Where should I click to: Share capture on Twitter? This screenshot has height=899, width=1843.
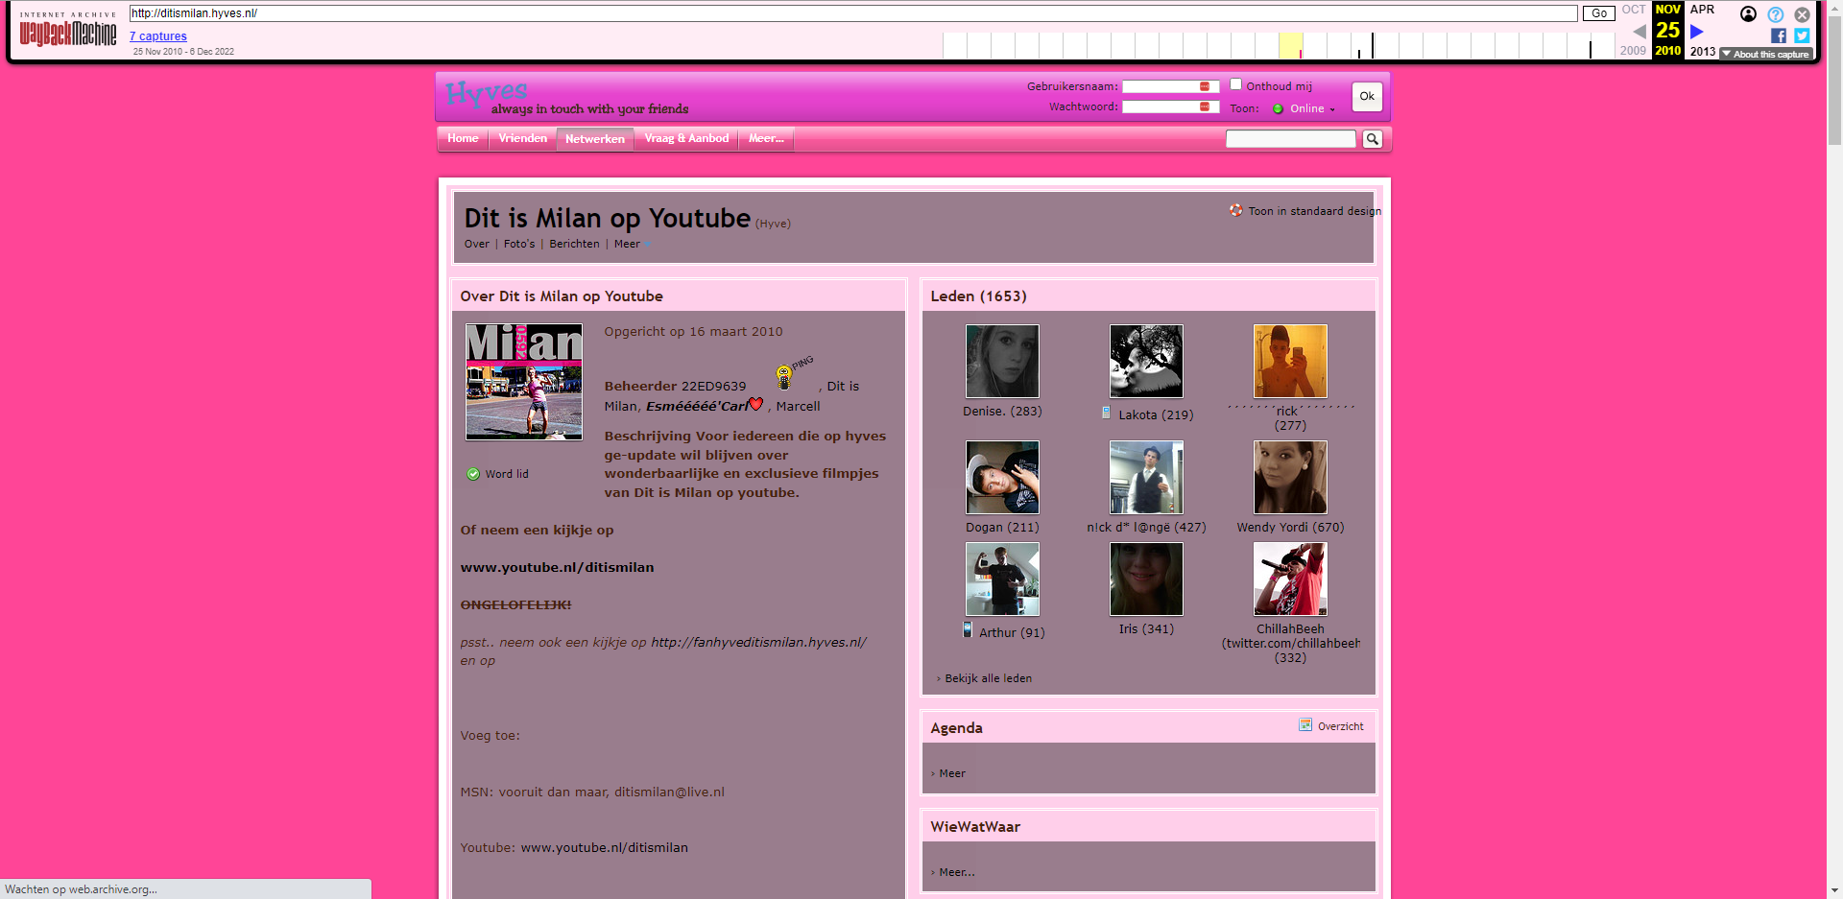click(x=1802, y=35)
